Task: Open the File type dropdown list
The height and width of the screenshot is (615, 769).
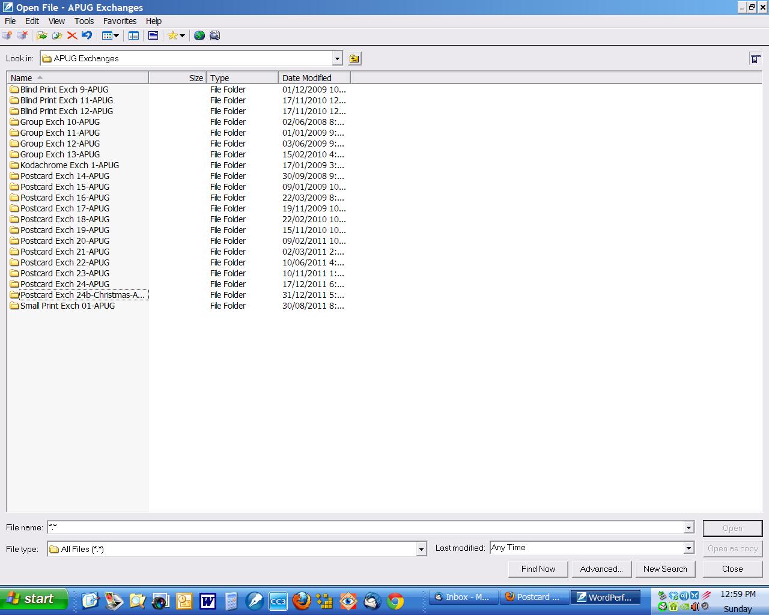Action: point(421,549)
